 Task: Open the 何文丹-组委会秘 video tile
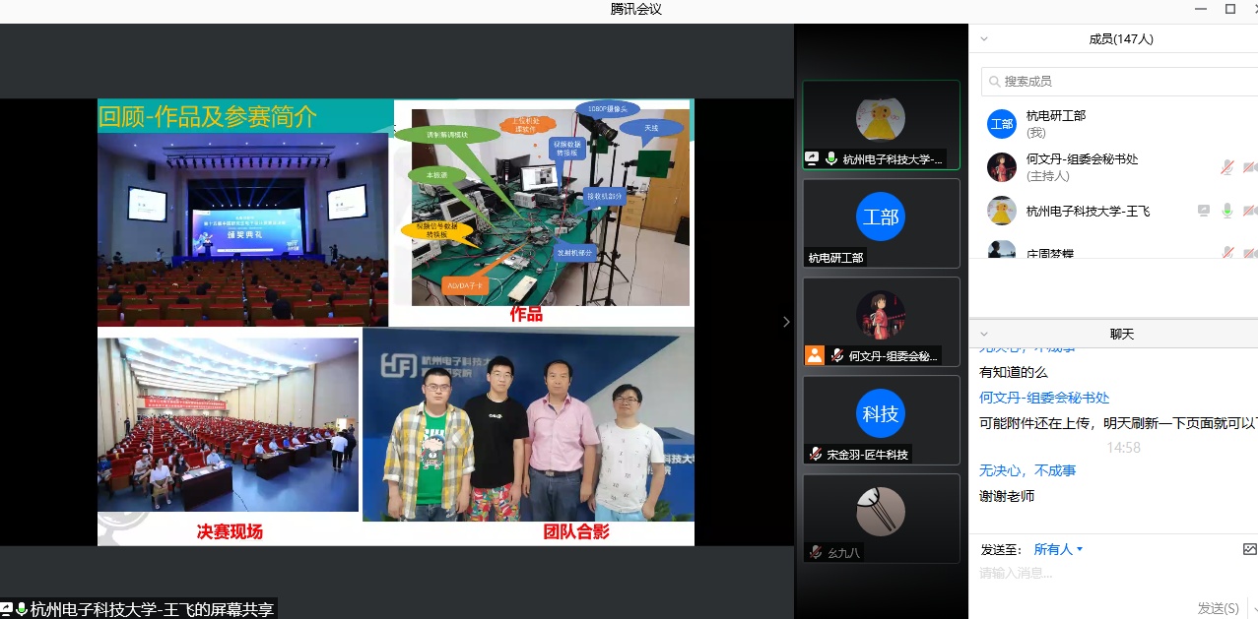882,322
